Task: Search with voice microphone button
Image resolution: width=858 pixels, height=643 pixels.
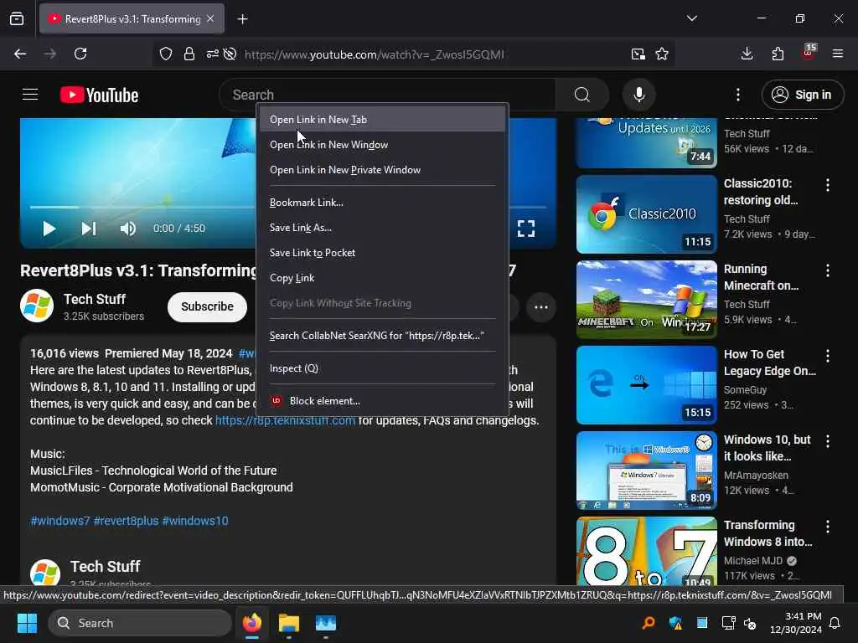Action: pos(639,95)
